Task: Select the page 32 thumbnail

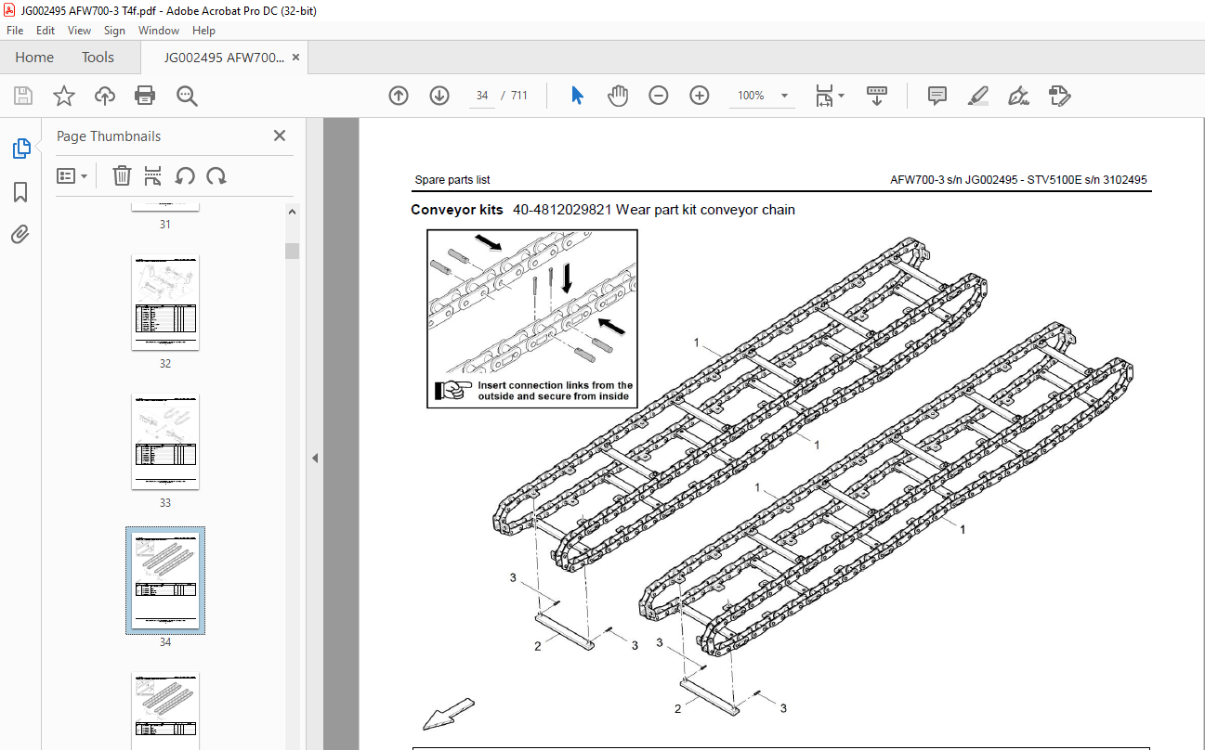Action: pos(165,303)
